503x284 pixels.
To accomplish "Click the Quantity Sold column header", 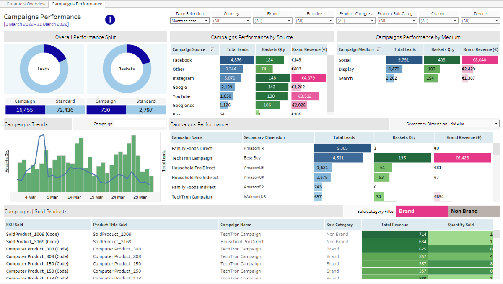I will [461, 225].
